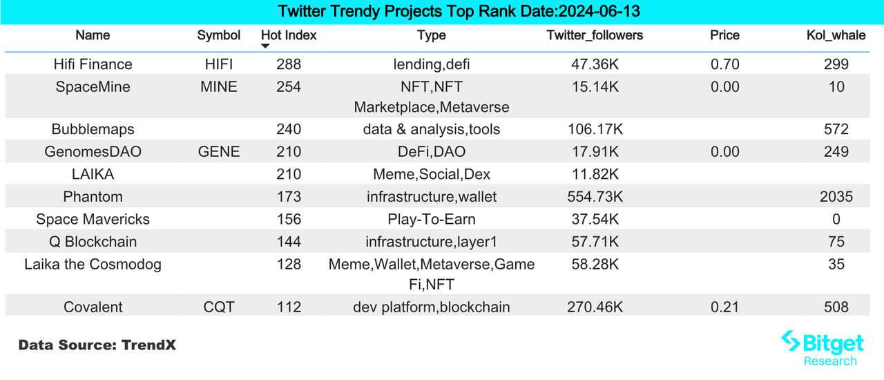
Task: Select Bubblemaps in the Name column
Action: (93, 129)
